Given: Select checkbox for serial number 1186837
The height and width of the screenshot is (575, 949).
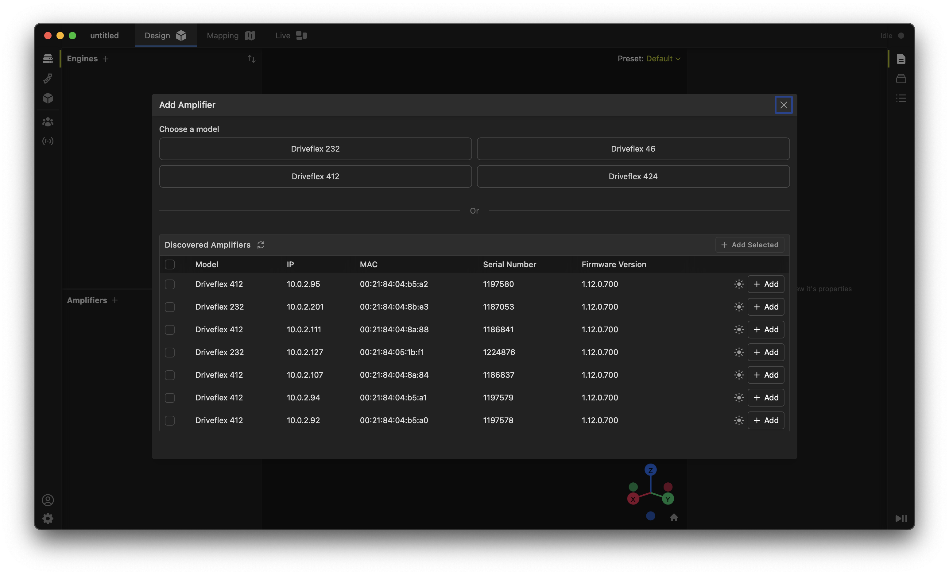Looking at the screenshot, I should click(x=169, y=375).
